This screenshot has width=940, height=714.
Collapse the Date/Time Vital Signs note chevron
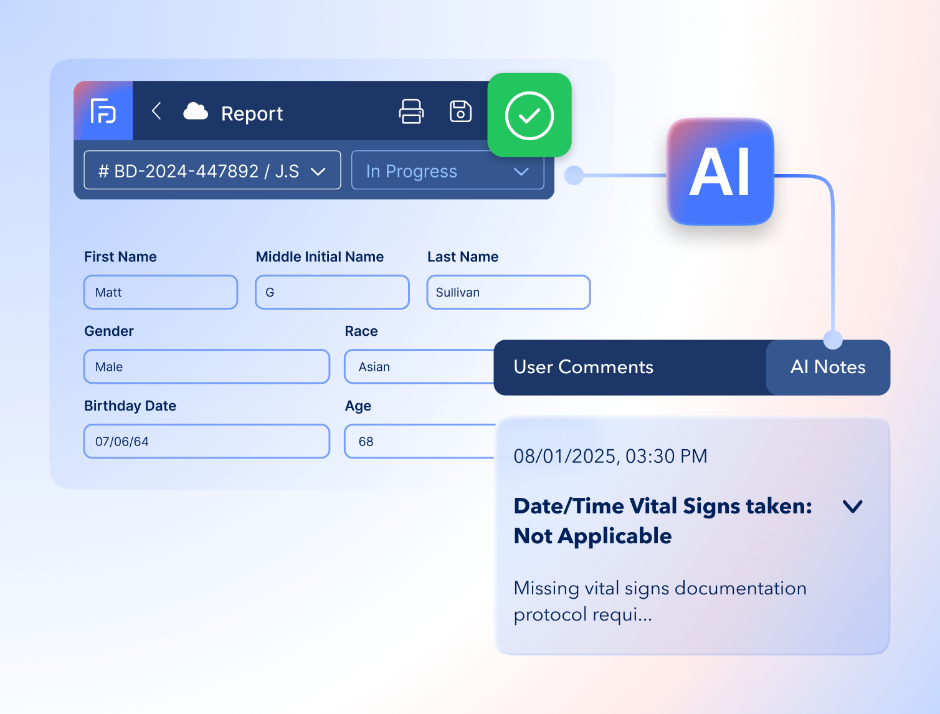tap(852, 506)
